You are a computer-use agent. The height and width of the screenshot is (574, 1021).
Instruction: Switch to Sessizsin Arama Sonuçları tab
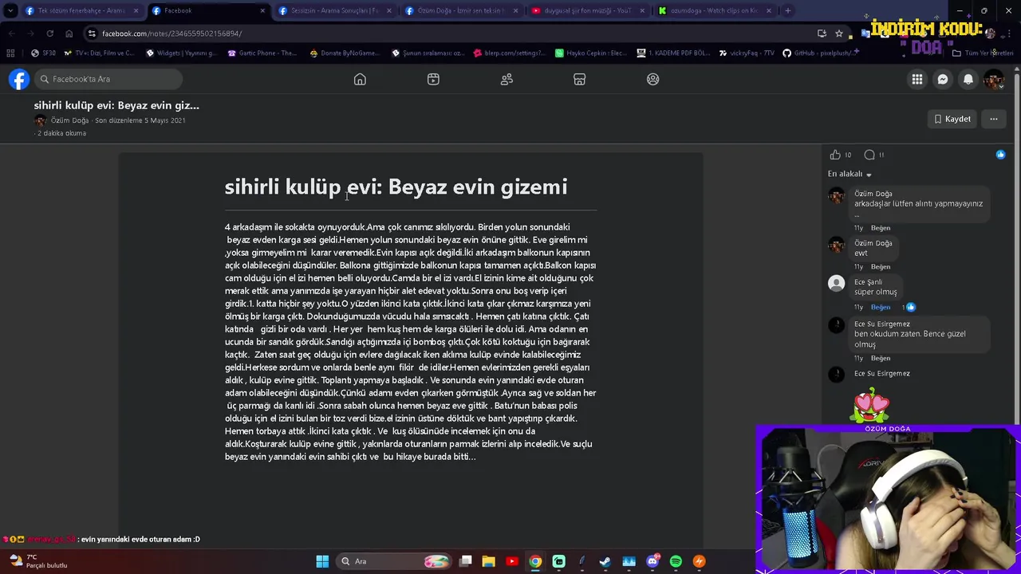pyautogui.click(x=333, y=10)
